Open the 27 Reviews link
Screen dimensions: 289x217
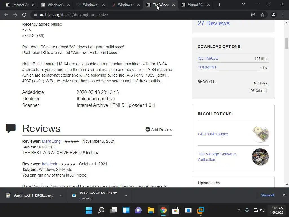pyautogui.click(x=214, y=23)
